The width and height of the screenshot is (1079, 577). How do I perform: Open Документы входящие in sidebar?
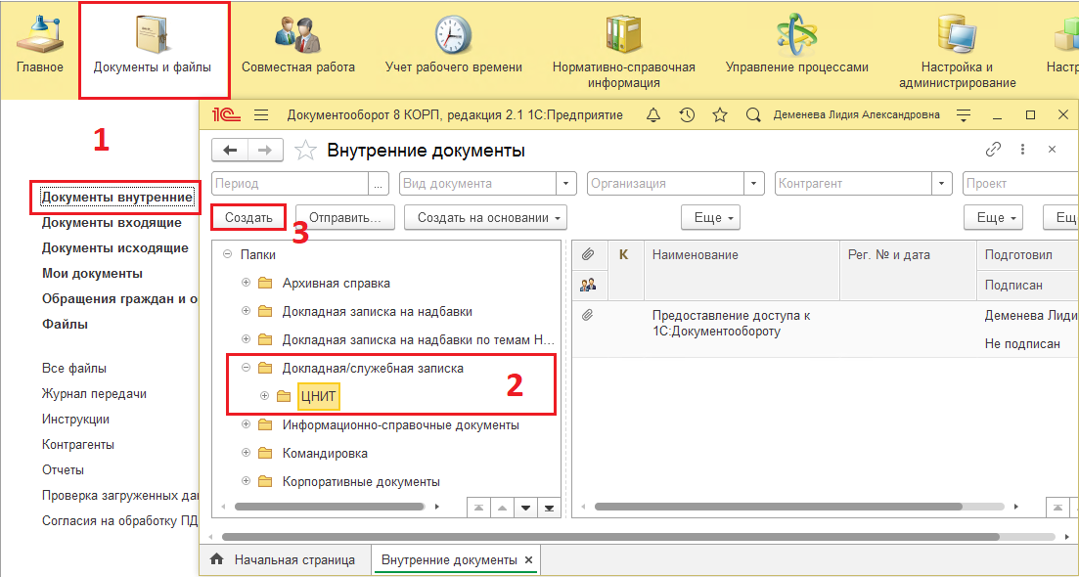(x=112, y=223)
